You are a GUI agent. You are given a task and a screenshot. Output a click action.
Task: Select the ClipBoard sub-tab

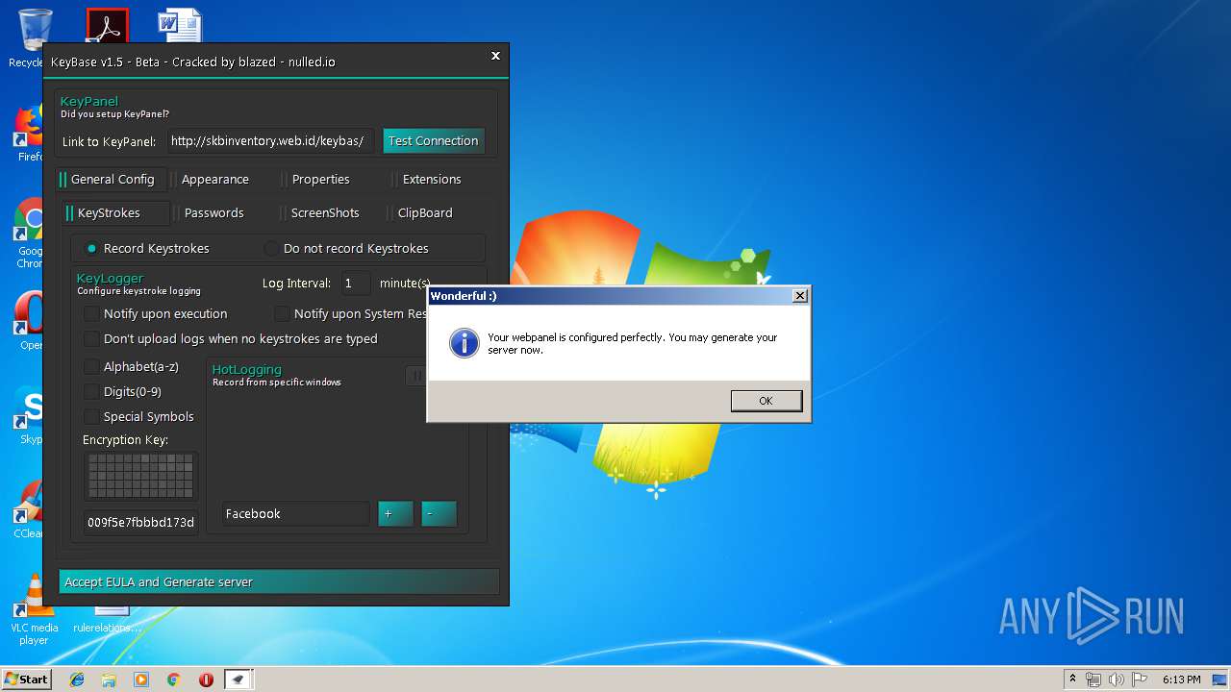(425, 213)
